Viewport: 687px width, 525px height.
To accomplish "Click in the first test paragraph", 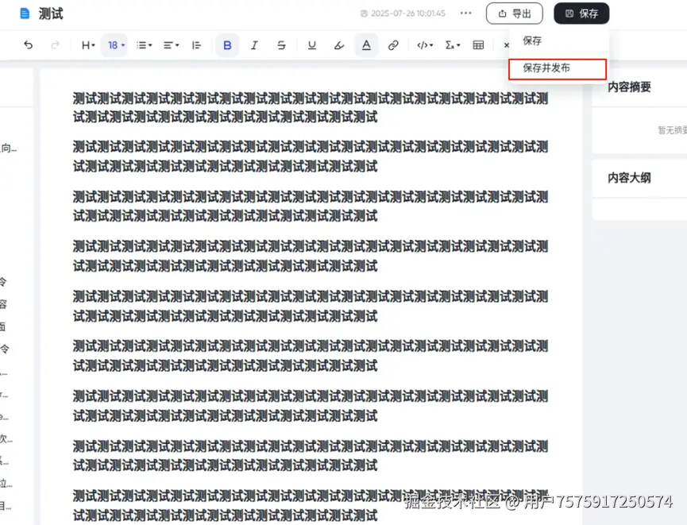I will coord(311,107).
